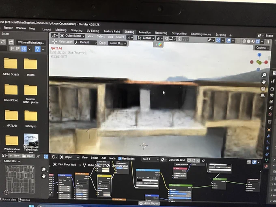Open the Object Data mesh tab
276x207 pixels.
pos(267,160)
